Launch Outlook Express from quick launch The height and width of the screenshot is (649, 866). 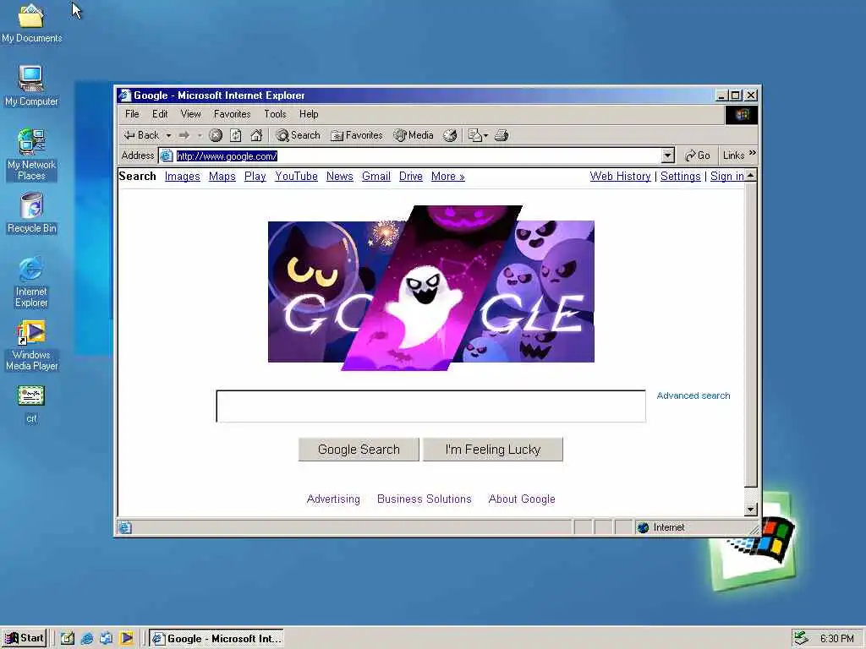pos(106,639)
